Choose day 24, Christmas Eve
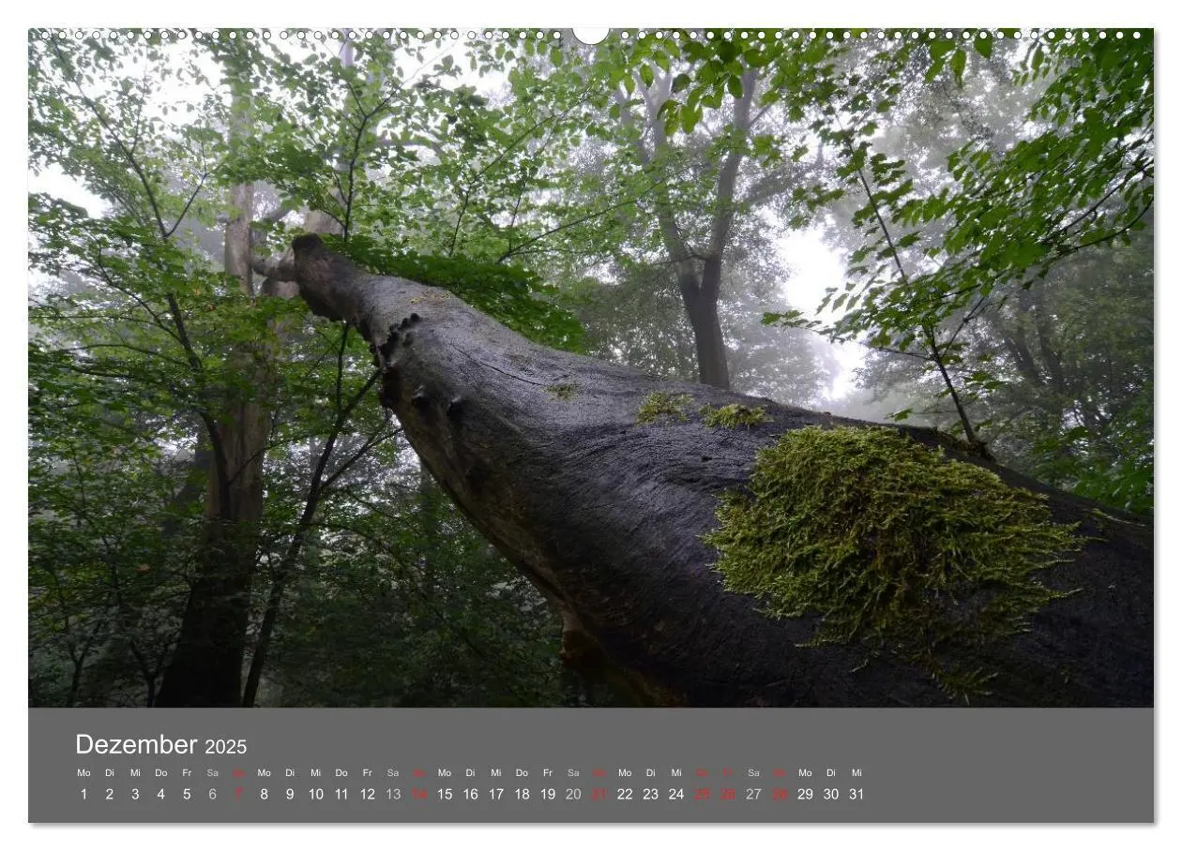This screenshot has height=851, width=1182. pyautogui.click(x=676, y=794)
